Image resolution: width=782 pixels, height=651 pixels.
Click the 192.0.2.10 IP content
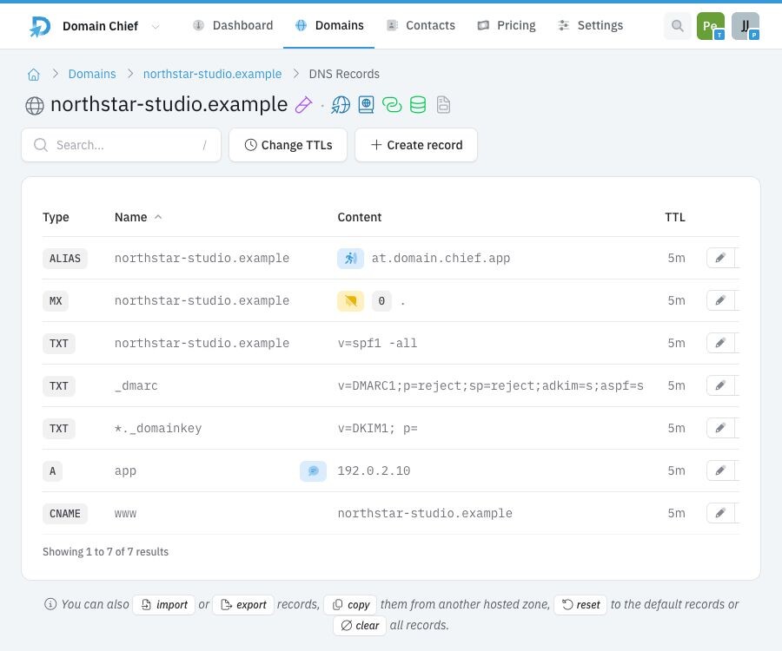click(x=374, y=470)
